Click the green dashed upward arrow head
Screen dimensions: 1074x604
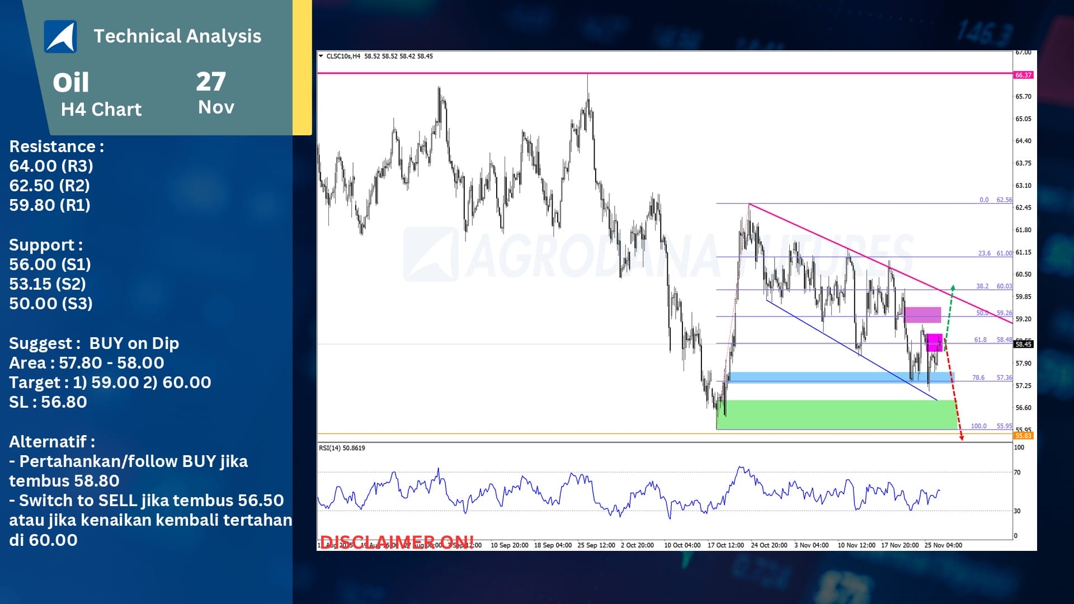tap(953, 287)
